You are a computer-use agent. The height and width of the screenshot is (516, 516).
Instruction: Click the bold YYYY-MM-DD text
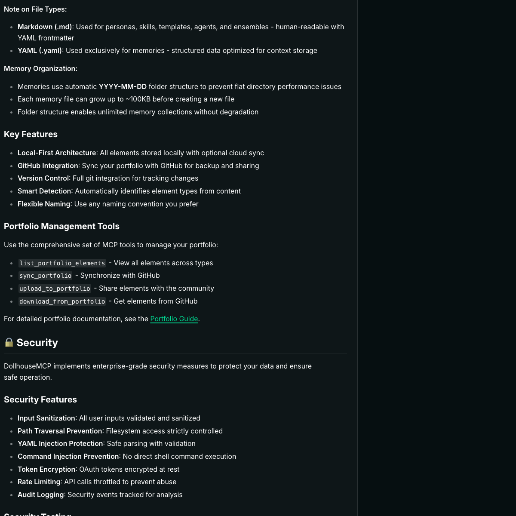[x=123, y=86]
